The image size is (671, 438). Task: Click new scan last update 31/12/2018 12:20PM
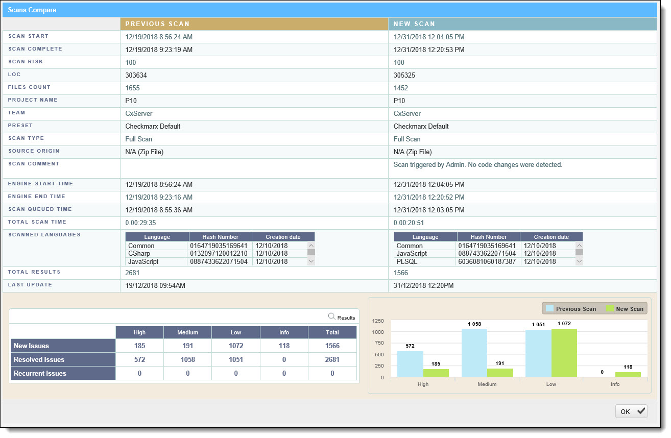pyautogui.click(x=424, y=286)
